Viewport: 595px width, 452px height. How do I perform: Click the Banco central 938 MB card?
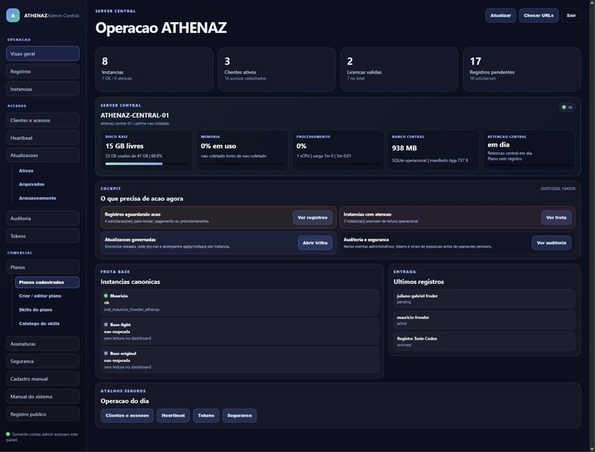pyautogui.click(x=433, y=150)
